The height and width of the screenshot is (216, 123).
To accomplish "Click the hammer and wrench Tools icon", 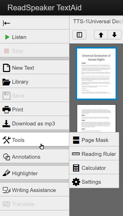I will tap(6, 140).
